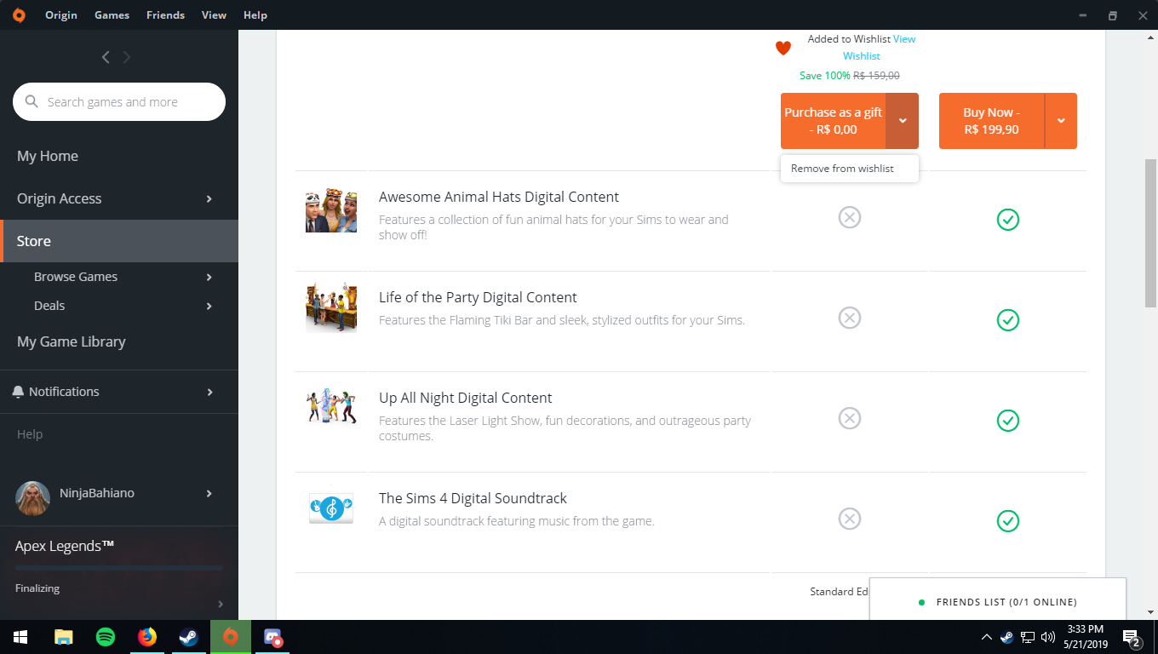Show hidden tray icons chevron
This screenshot has width=1158, height=654.
tap(987, 637)
